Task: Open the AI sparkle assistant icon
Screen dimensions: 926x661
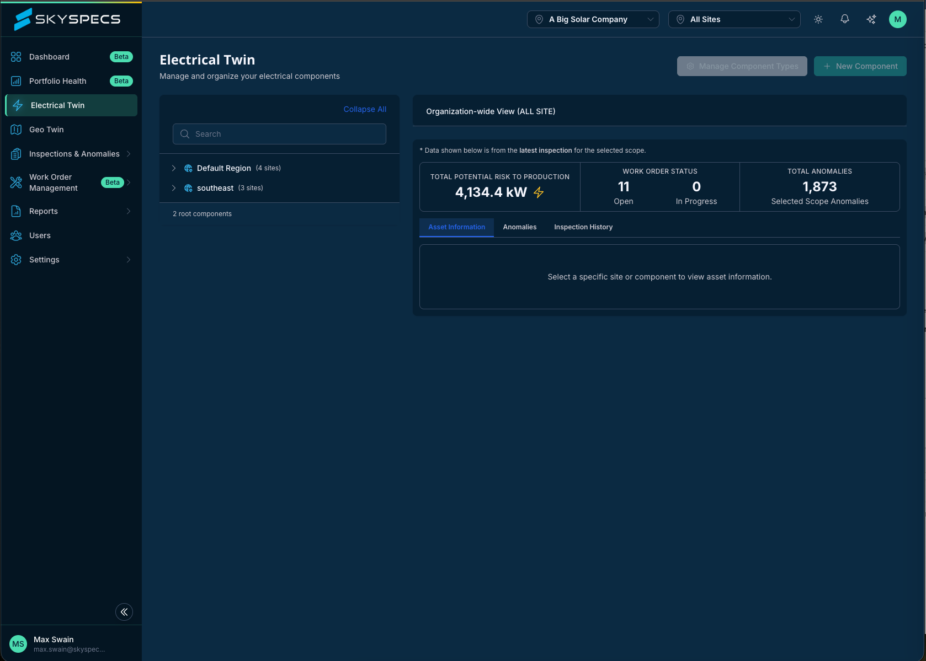Action: [x=871, y=19]
